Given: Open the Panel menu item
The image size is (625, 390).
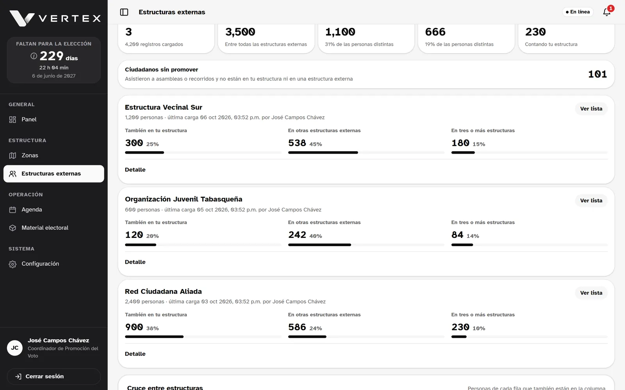Looking at the screenshot, I should click(x=54, y=119).
